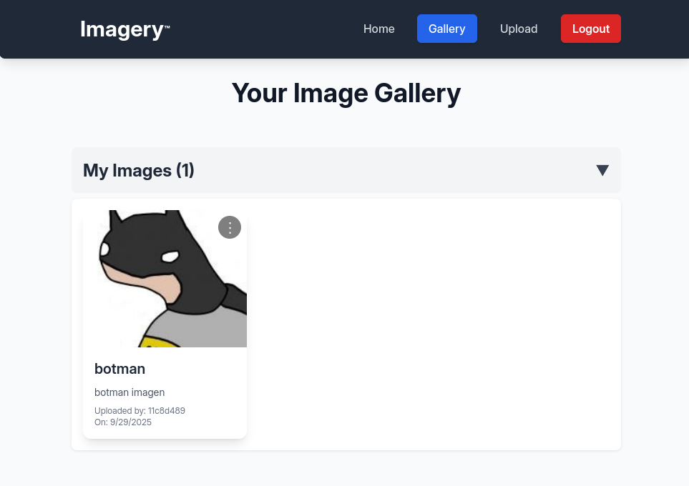Open the three-dot options menu on botman card
The width and height of the screenshot is (689, 486).
(230, 227)
